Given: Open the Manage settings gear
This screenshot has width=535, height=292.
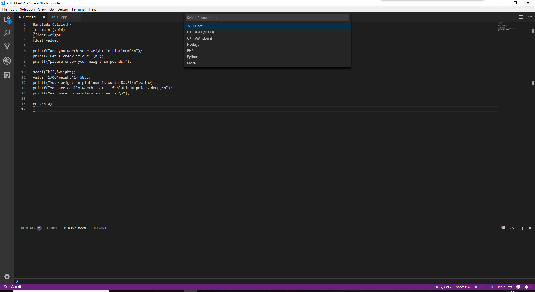Looking at the screenshot, I should pyautogui.click(x=7, y=277).
